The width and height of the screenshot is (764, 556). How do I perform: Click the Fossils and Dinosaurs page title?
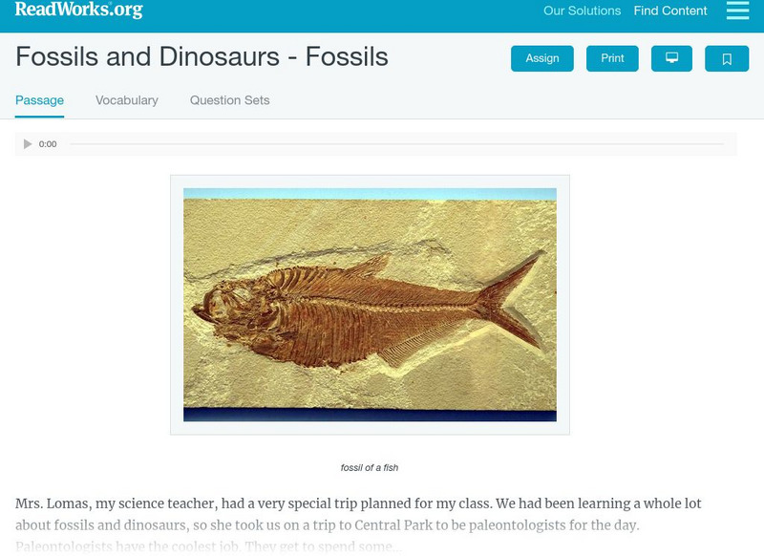202,57
